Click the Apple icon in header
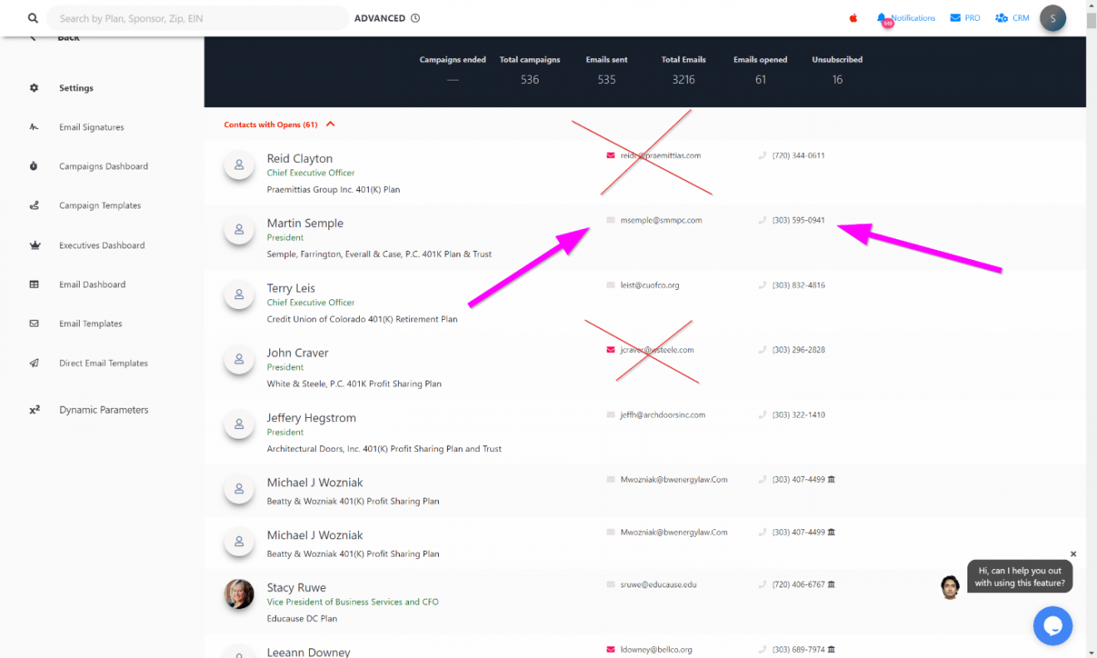Screen dimensions: 1097x658 tap(853, 18)
